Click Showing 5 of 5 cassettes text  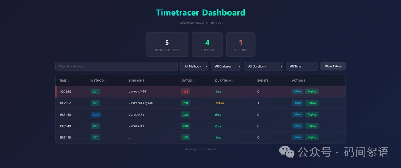tap(200, 149)
